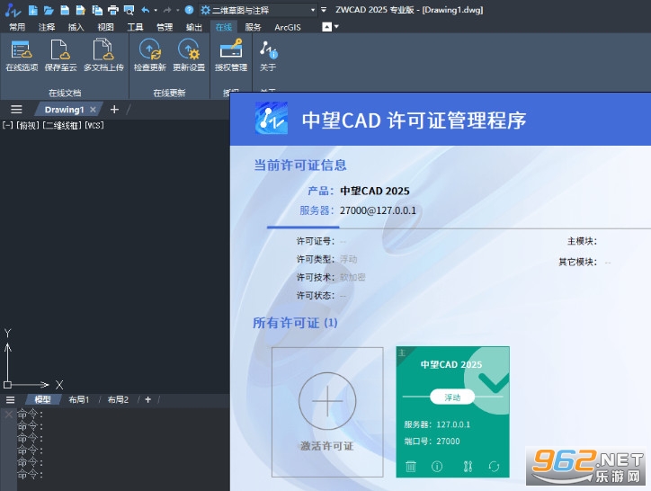Switch to the 服务 ribbon tab
This screenshot has height=491, width=651.
(253, 27)
